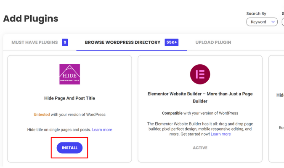Install the Hide Page And Post Title plugin
Image resolution: width=284 pixels, height=168 pixels.
tap(69, 148)
